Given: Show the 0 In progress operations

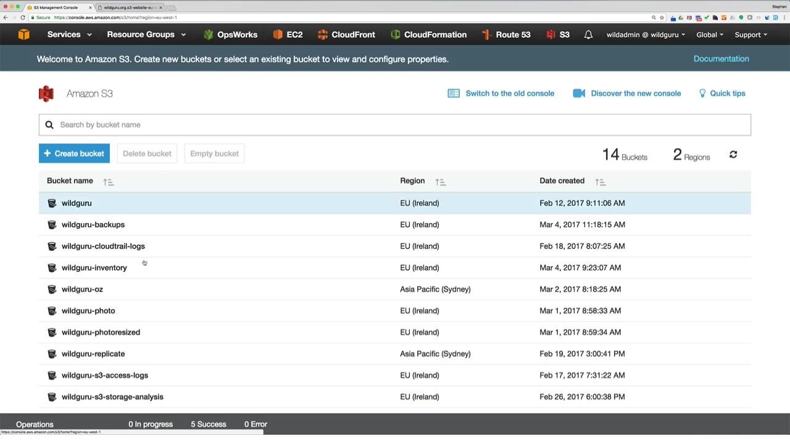Looking at the screenshot, I should click(x=151, y=424).
